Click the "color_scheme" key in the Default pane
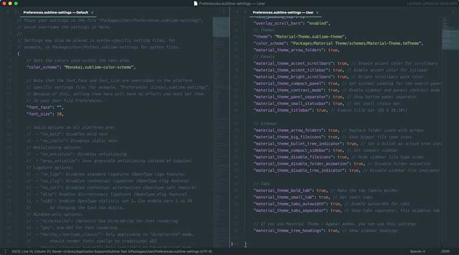 pos(42,67)
